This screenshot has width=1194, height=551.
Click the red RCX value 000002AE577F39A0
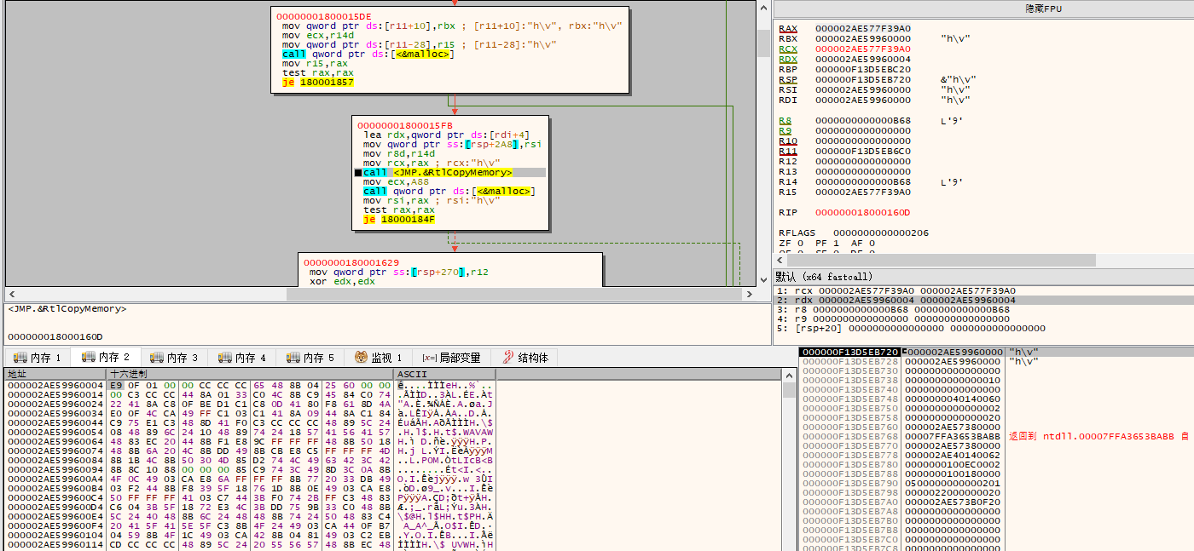click(862, 49)
